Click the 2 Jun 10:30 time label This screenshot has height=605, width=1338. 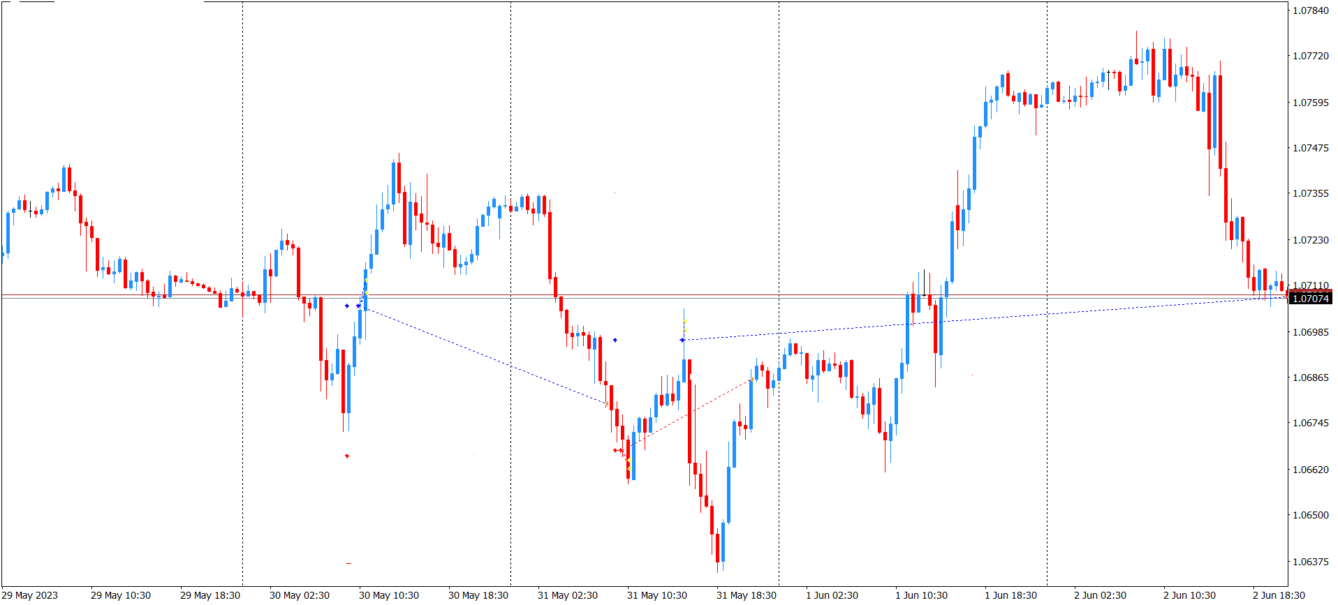[x=1190, y=595]
